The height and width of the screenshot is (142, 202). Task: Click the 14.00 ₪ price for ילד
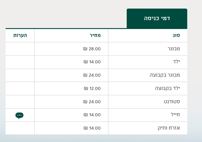point(92,62)
